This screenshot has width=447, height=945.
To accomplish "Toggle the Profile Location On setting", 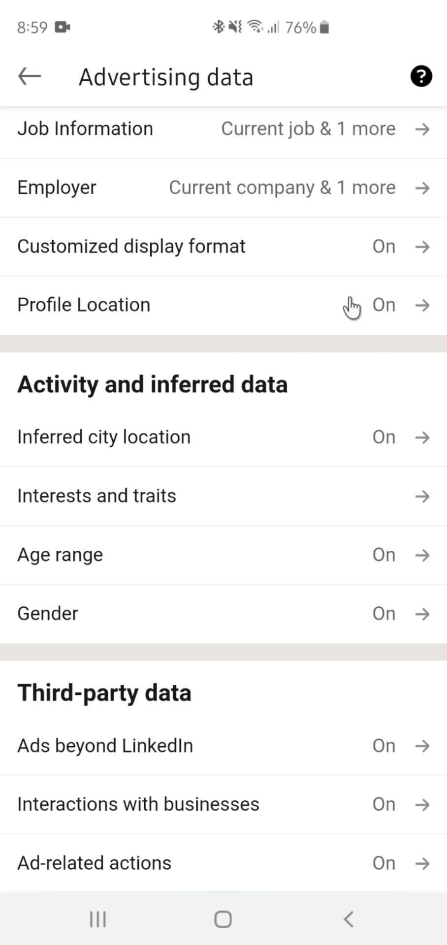I will 383,305.
